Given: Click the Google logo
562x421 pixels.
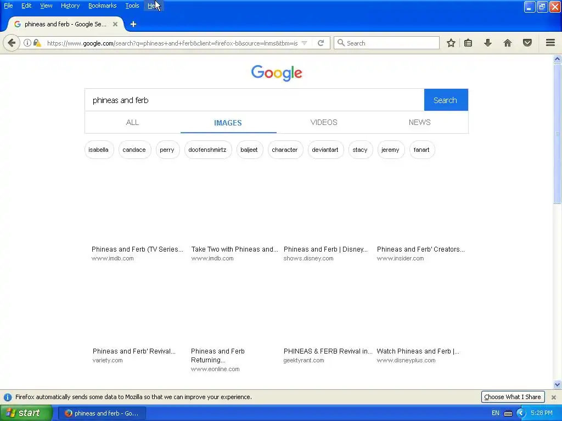Looking at the screenshot, I should coord(277,73).
